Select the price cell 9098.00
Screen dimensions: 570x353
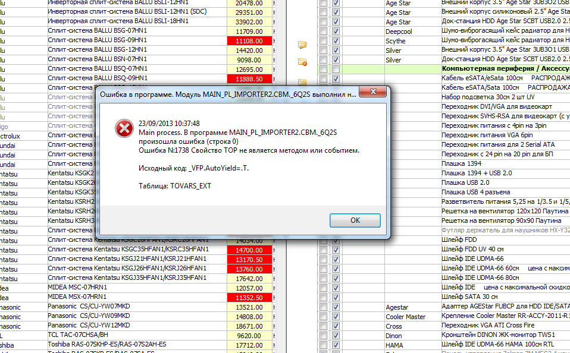tap(249, 59)
